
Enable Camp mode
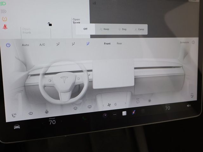click(x=140, y=29)
